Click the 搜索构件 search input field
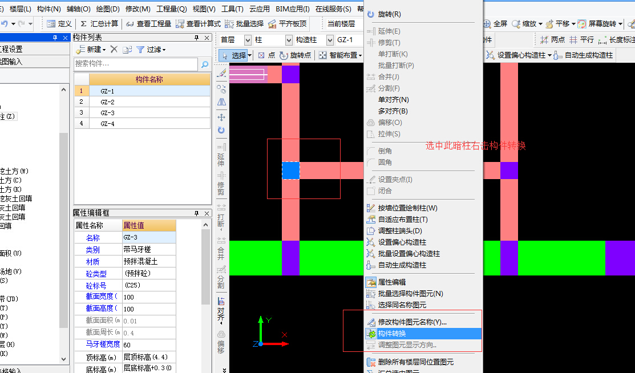Screen dimensions: 635x373 [x=136, y=63]
